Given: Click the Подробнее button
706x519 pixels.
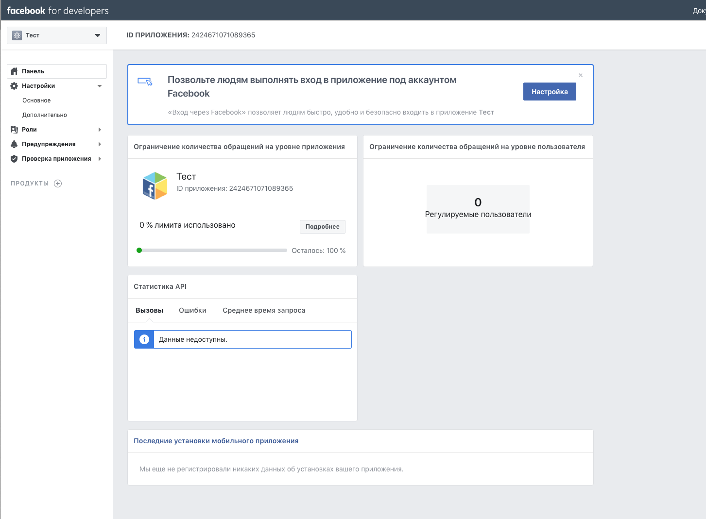Looking at the screenshot, I should (323, 227).
